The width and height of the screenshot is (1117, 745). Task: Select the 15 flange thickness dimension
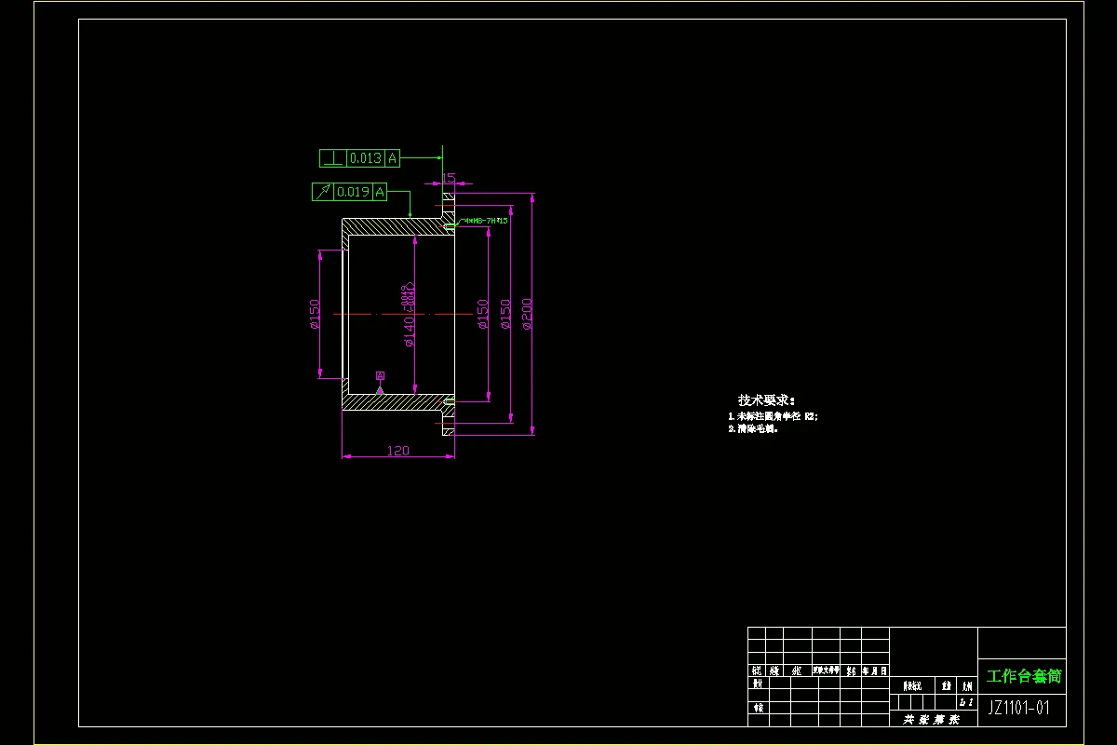[449, 177]
